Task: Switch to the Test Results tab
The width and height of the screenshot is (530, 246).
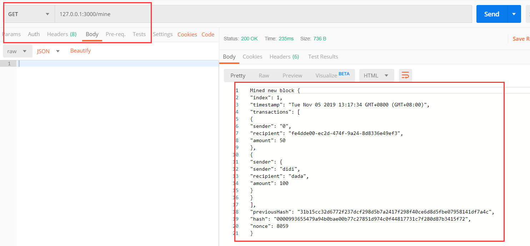Action: coord(323,57)
